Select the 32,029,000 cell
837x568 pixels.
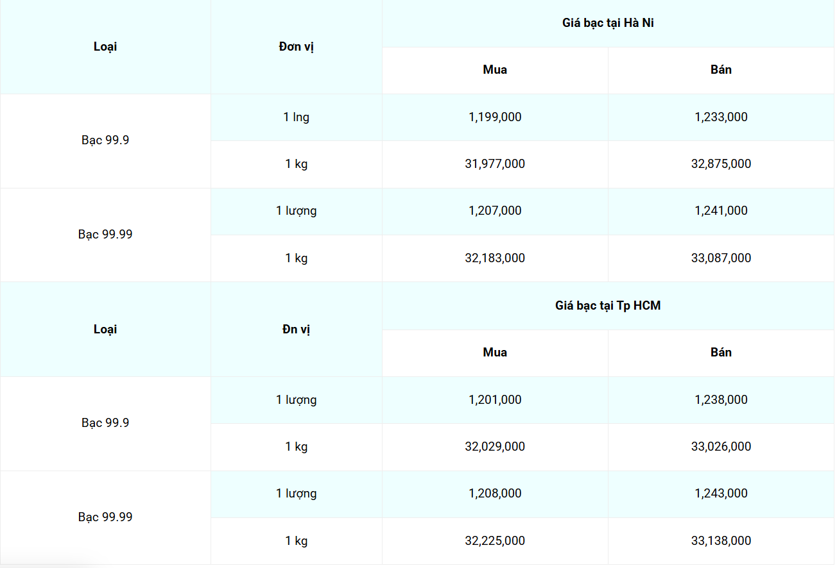point(495,447)
